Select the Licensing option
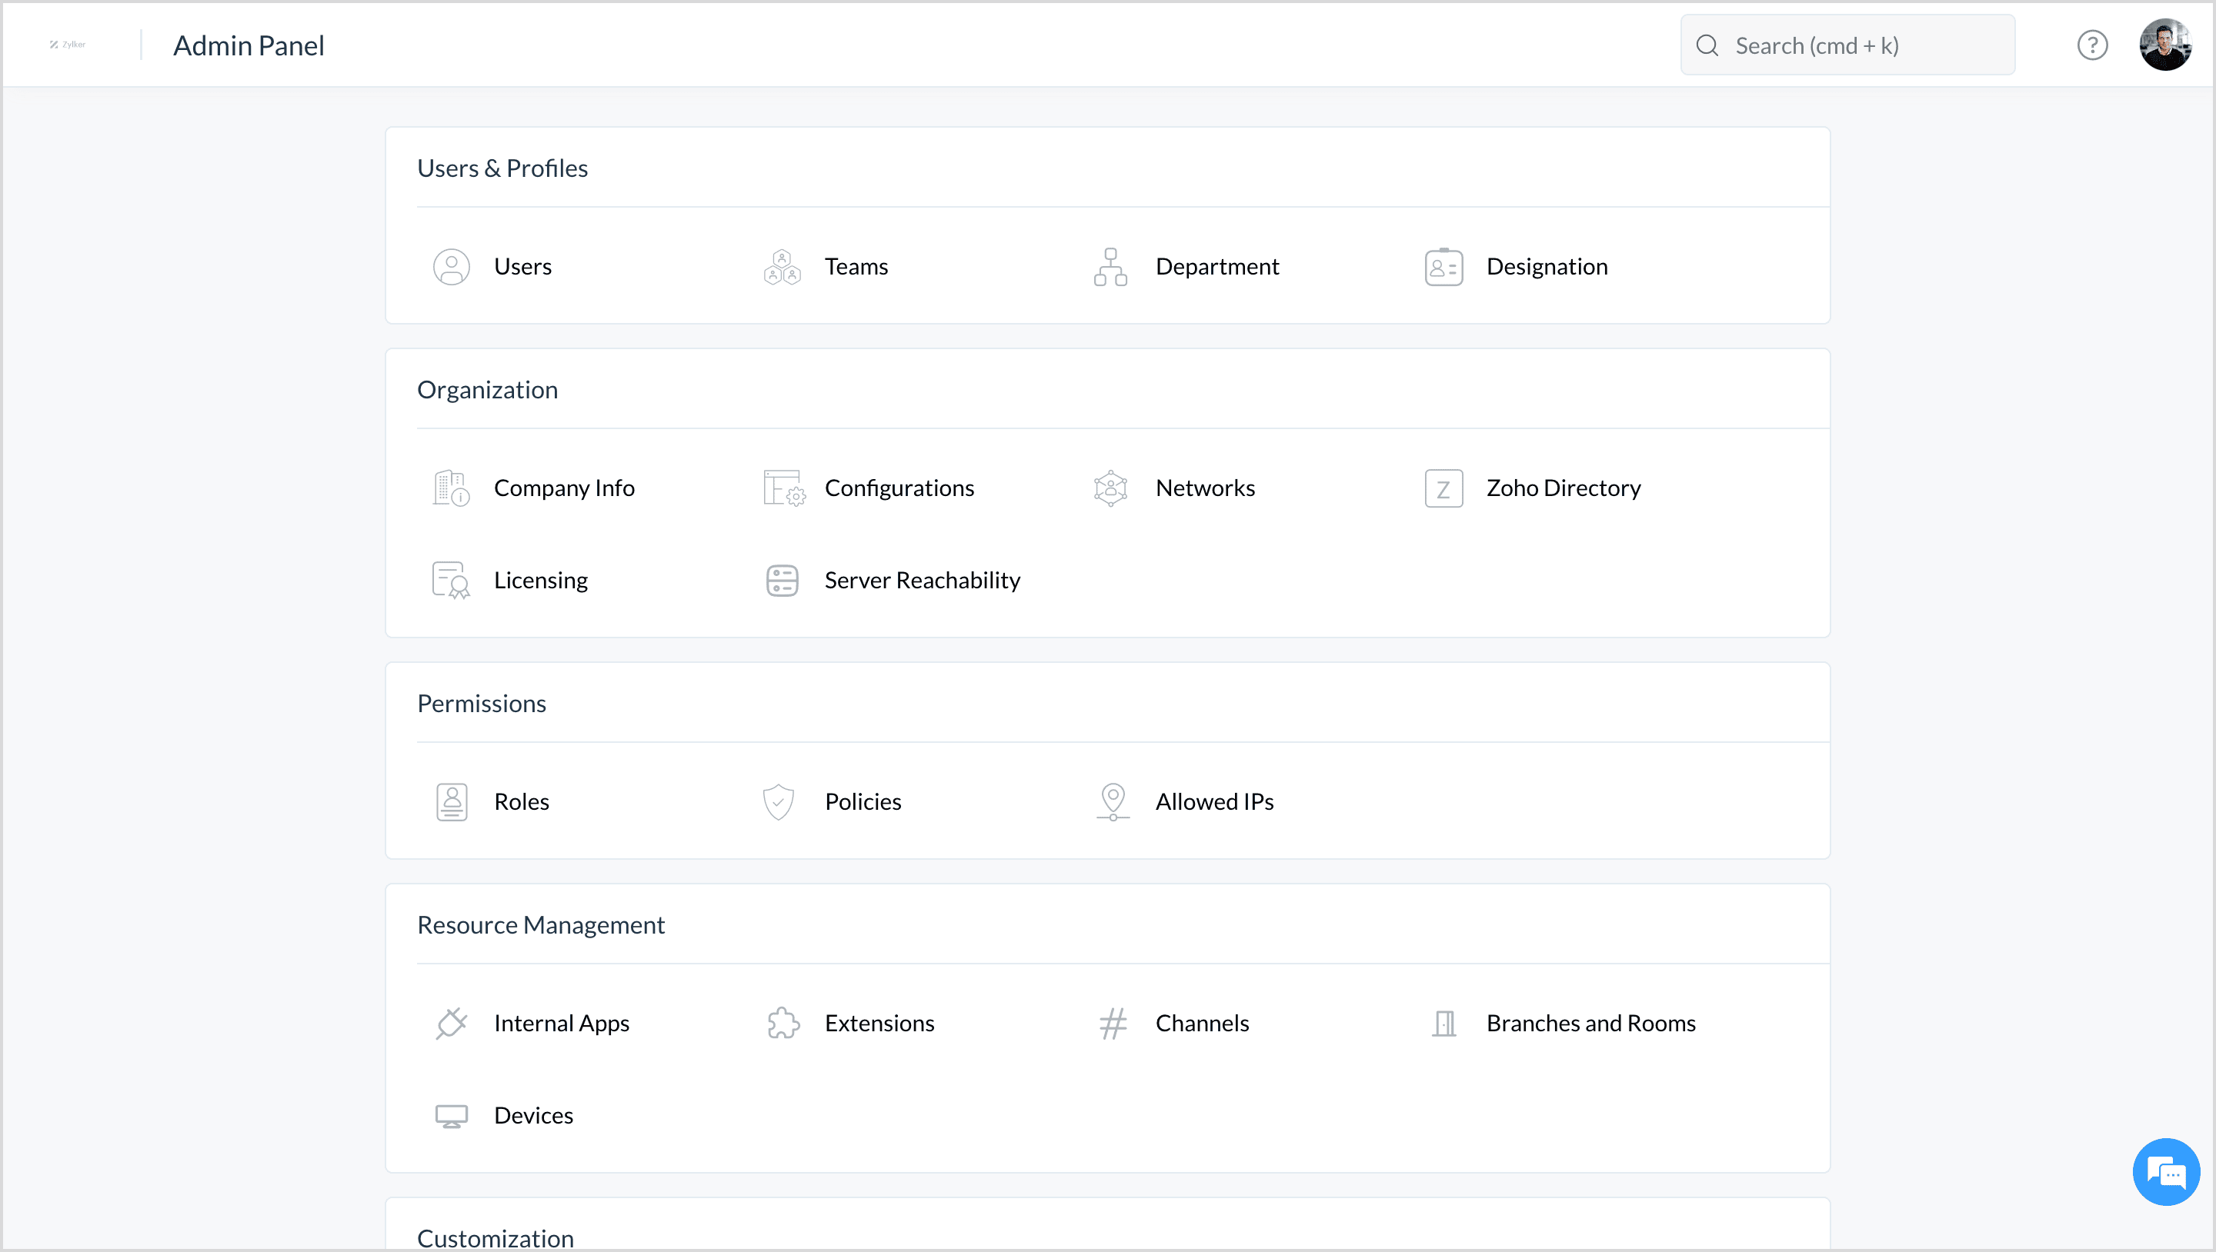The image size is (2216, 1252). tap(540, 580)
